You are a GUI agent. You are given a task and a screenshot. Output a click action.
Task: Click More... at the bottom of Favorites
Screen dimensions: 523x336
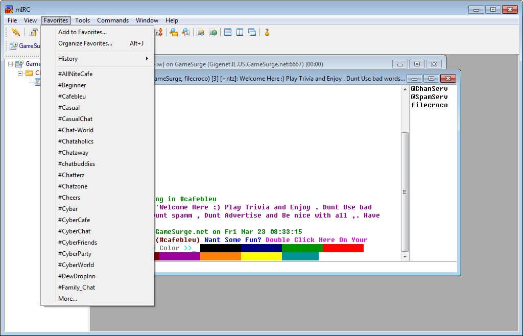(67, 299)
